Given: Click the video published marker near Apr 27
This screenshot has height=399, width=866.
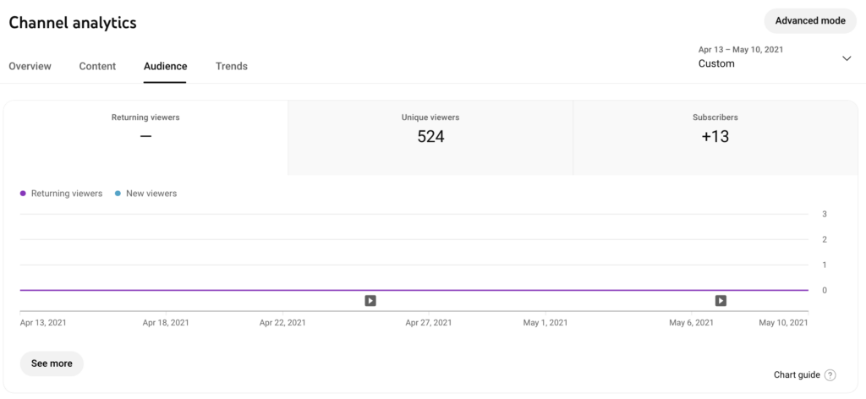Looking at the screenshot, I should [370, 300].
